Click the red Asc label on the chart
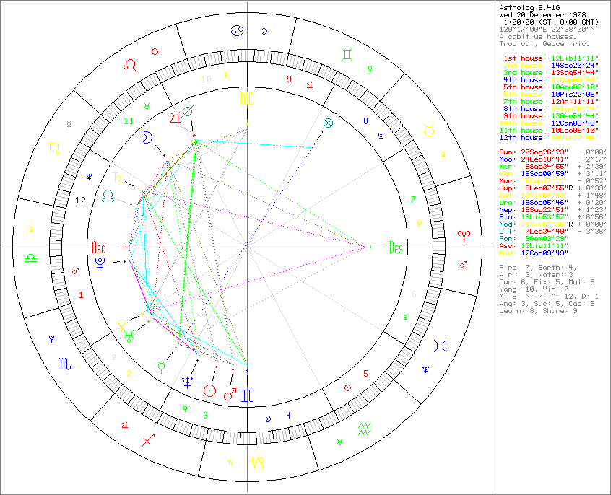The width and height of the screenshot is (611, 495). click(x=97, y=247)
